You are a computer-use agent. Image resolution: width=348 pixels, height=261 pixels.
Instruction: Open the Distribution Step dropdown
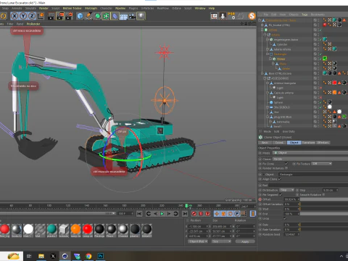[287, 190]
